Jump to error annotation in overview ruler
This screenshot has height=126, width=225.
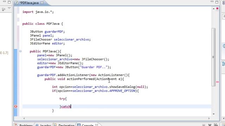[x=217, y=82]
